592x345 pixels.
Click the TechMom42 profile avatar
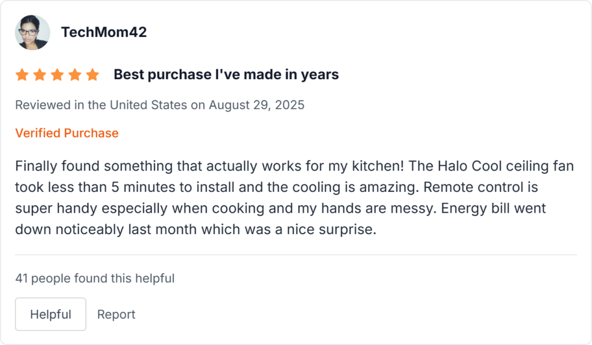tap(32, 32)
